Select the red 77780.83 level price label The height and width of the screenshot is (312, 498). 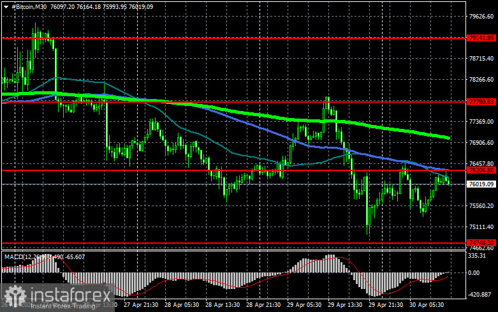pos(481,101)
